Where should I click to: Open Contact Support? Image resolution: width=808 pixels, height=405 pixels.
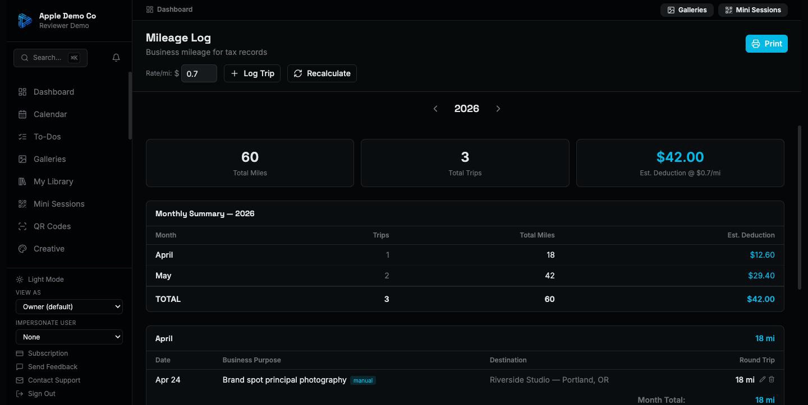point(48,380)
